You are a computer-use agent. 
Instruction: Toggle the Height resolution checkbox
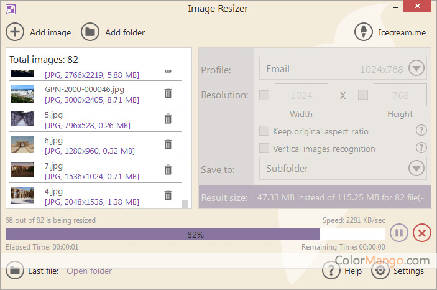(363, 95)
